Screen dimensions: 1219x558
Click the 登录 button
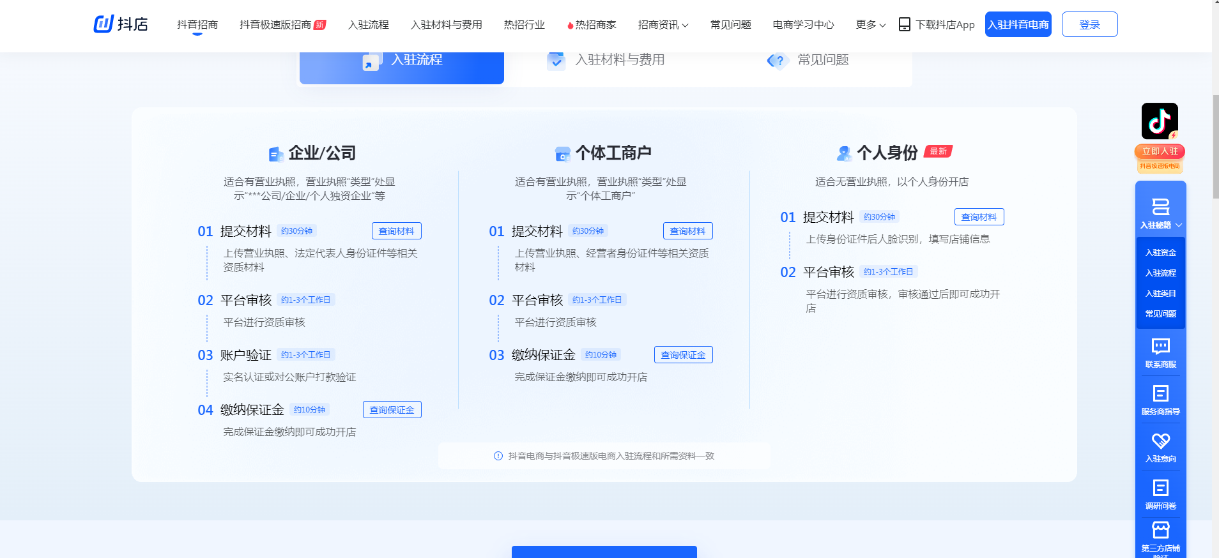1090,24
